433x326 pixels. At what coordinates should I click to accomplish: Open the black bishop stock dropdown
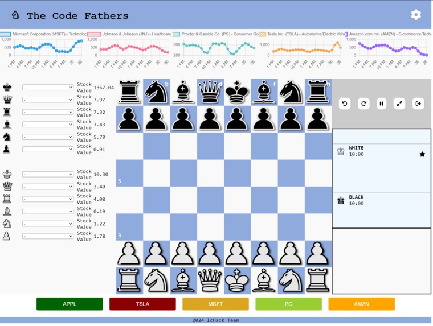[48, 125]
